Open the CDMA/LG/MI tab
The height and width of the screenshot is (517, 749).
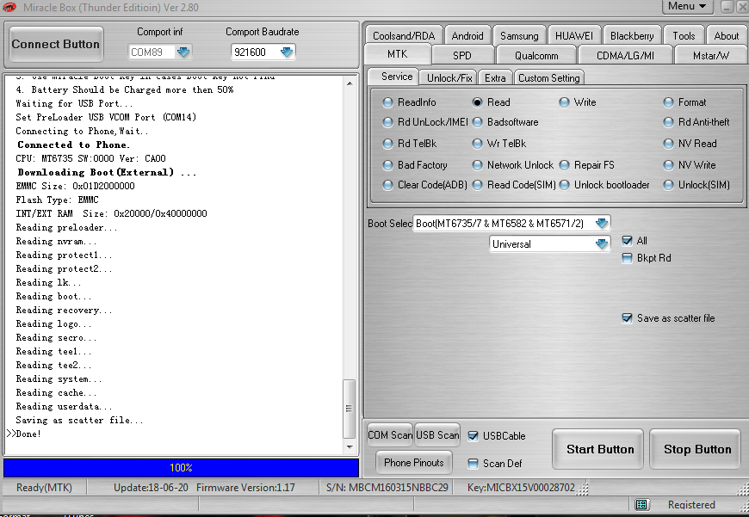click(625, 55)
